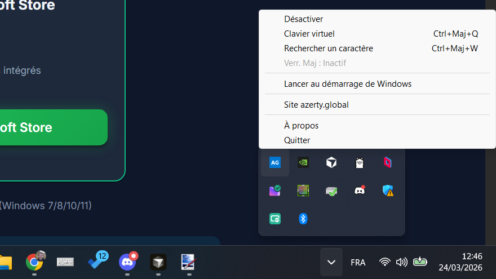496x279 pixels.
Task: Open the purple folder with green check tray icon
Action: (x=275, y=191)
